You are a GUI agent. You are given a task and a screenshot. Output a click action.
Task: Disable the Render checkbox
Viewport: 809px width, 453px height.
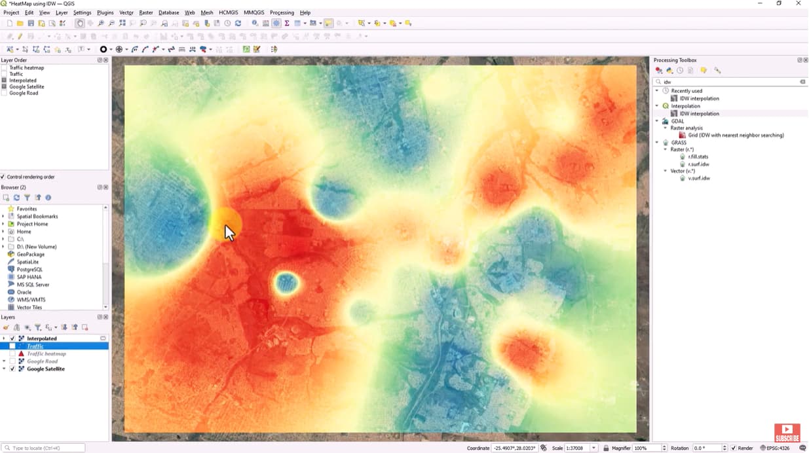tap(734, 448)
